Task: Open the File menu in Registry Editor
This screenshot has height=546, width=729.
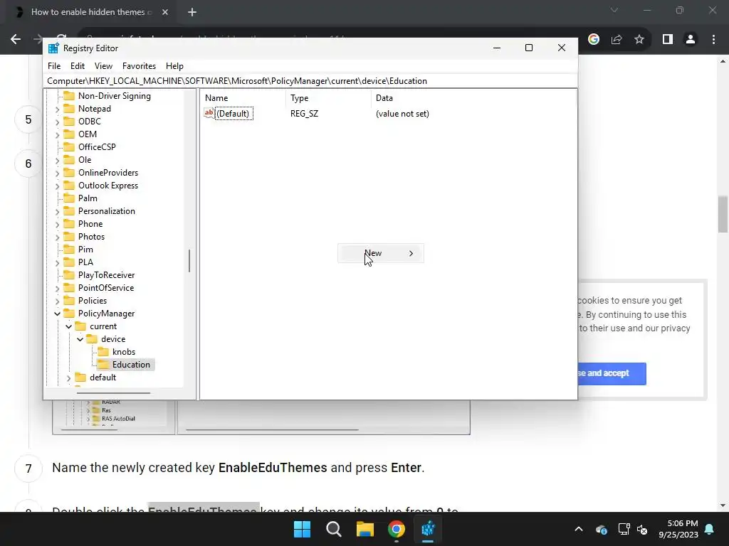Action: click(54, 66)
